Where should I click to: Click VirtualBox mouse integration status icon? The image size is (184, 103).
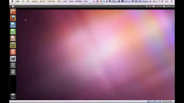(x=163, y=101)
